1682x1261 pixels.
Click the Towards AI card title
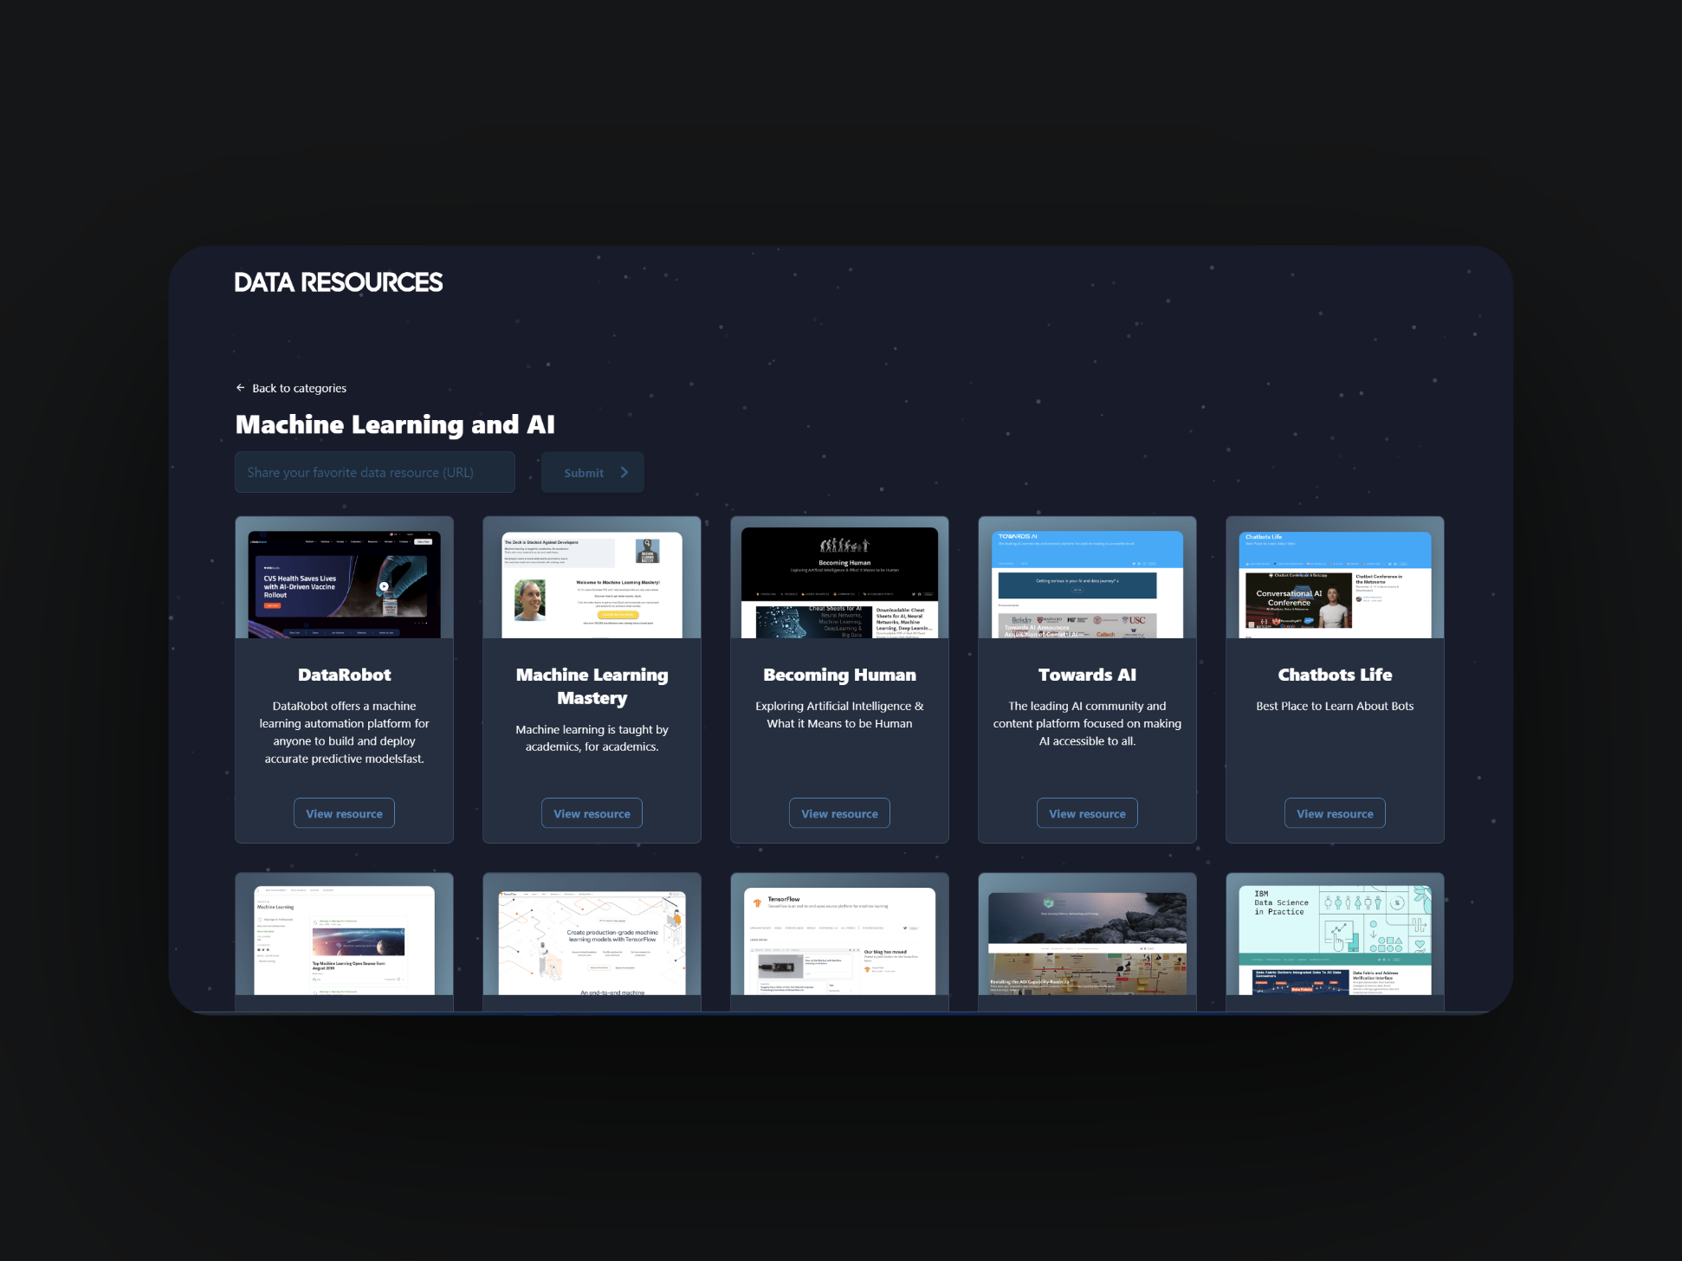coord(1087,675)
